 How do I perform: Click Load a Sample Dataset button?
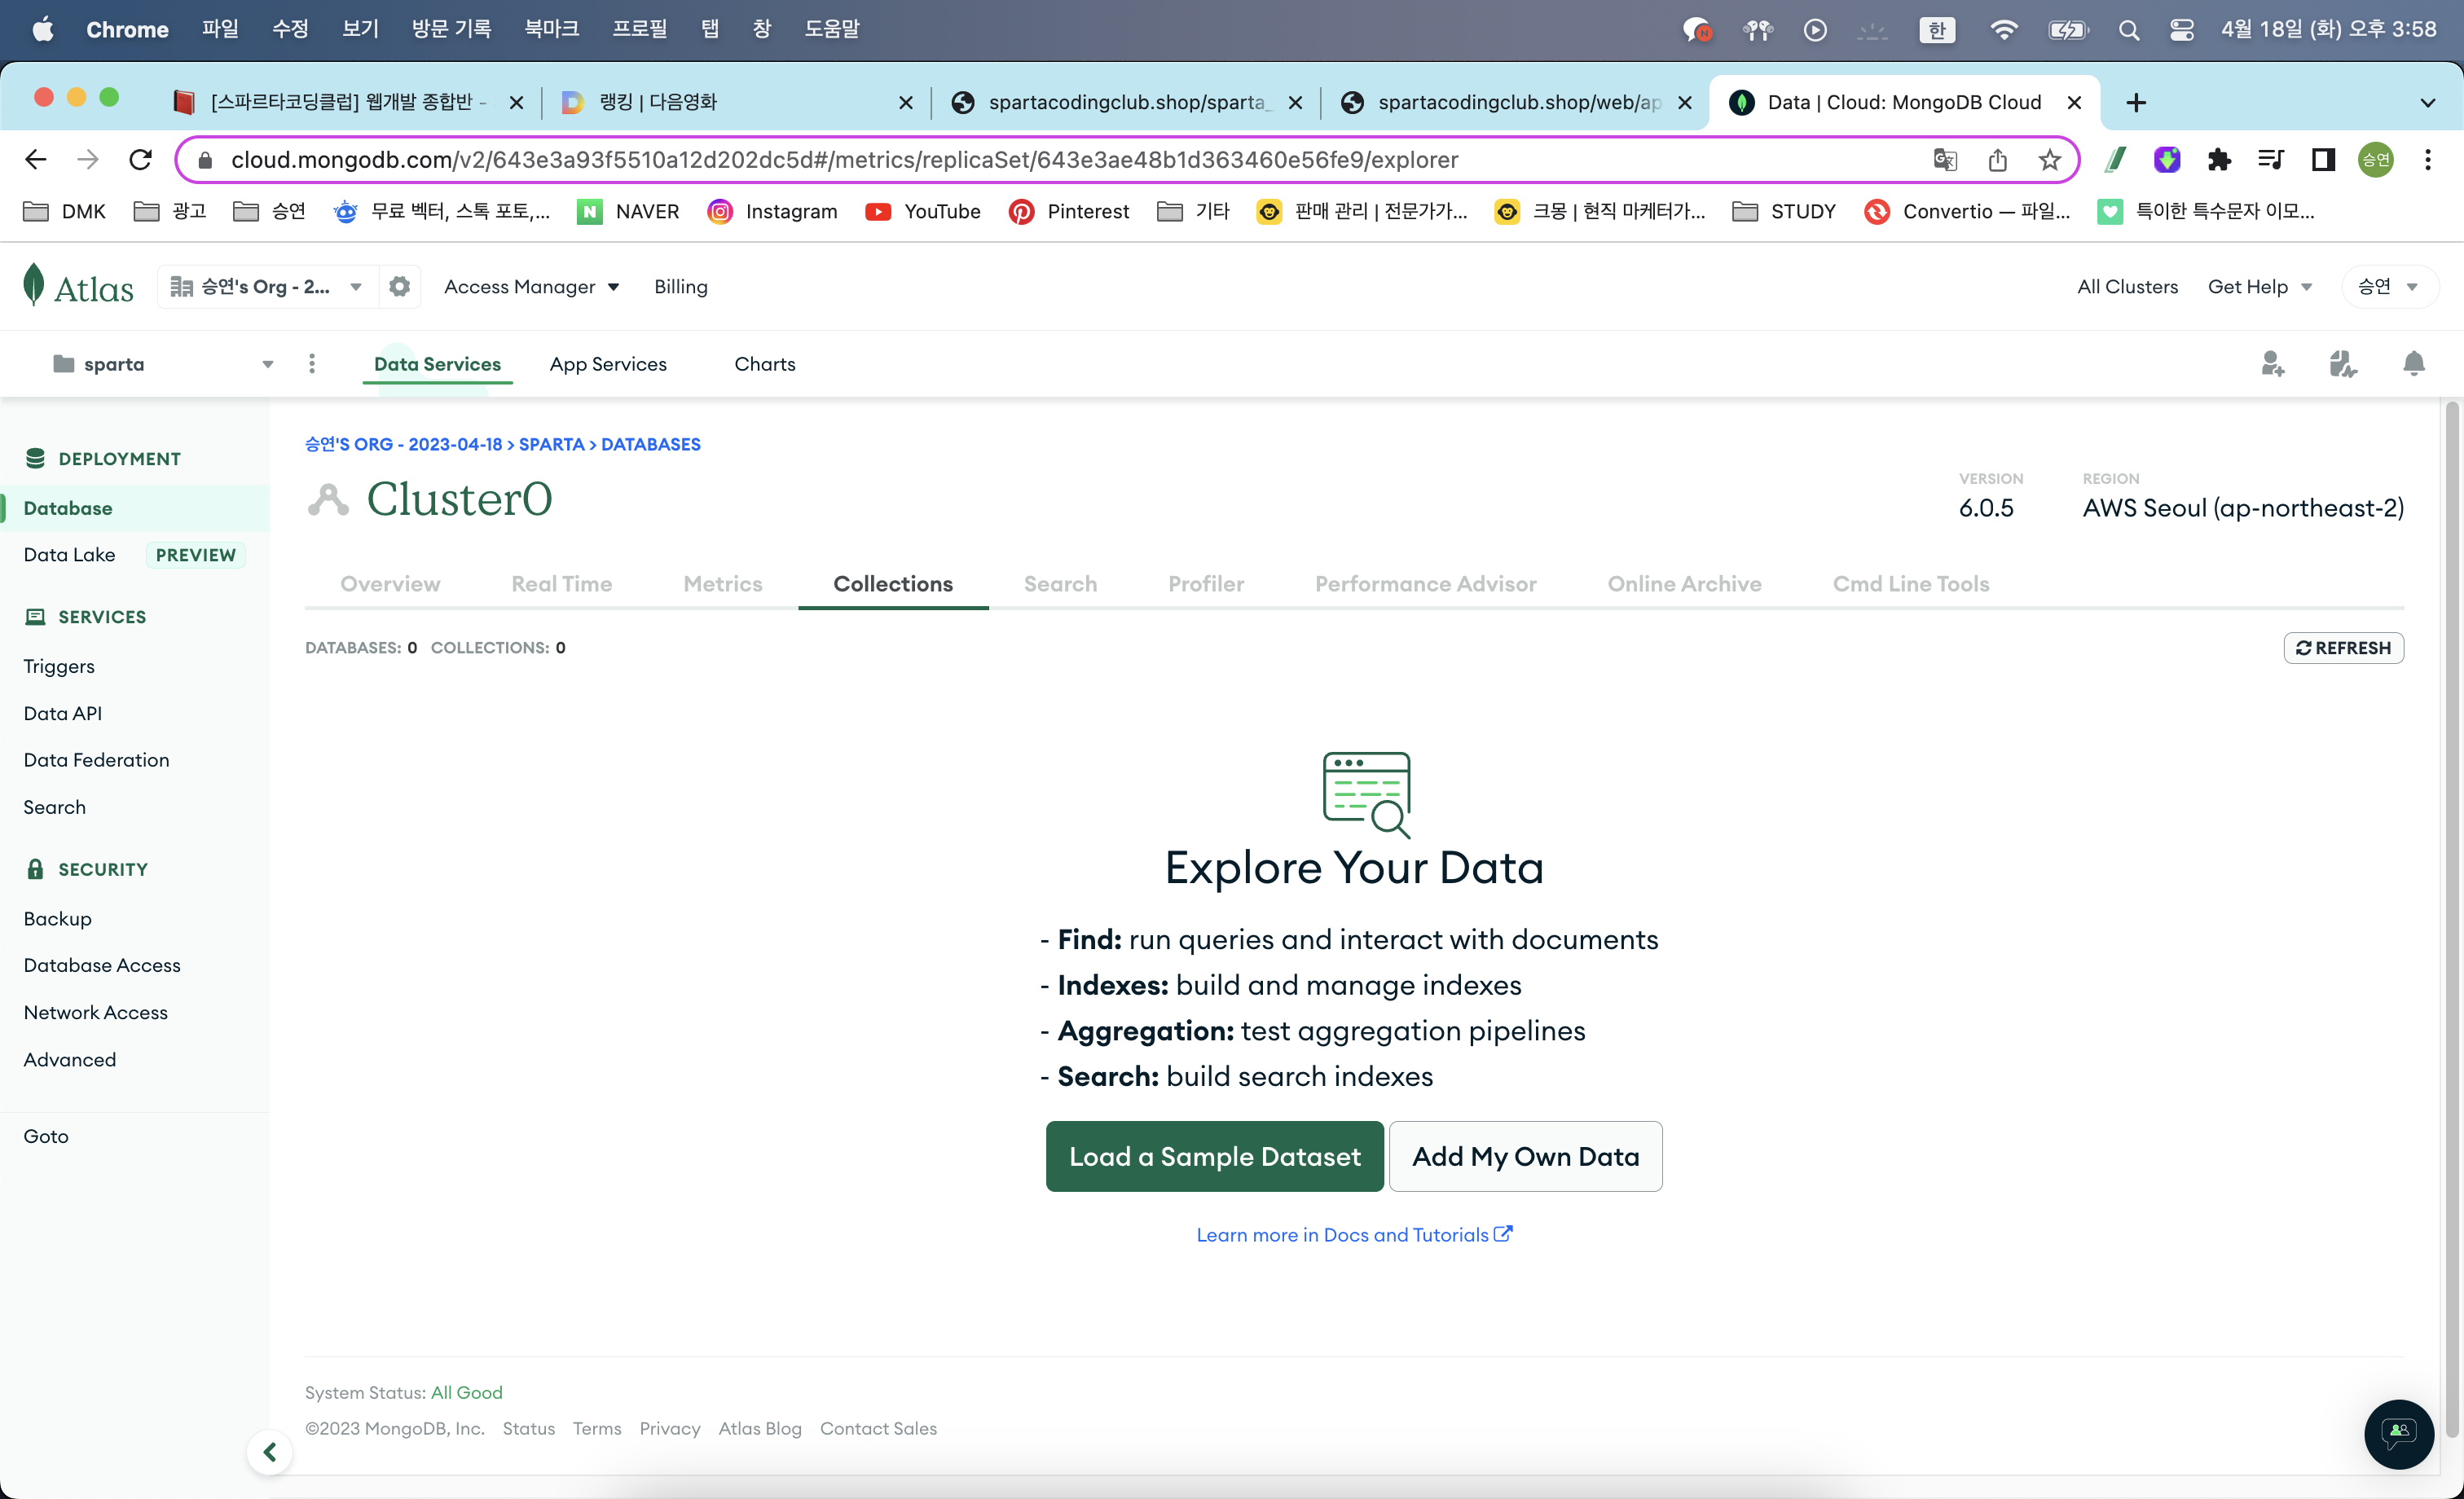click(1215, 1157)
